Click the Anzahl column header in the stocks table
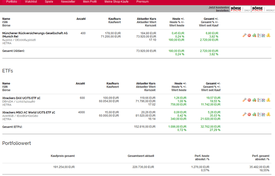 coord(81,19)
